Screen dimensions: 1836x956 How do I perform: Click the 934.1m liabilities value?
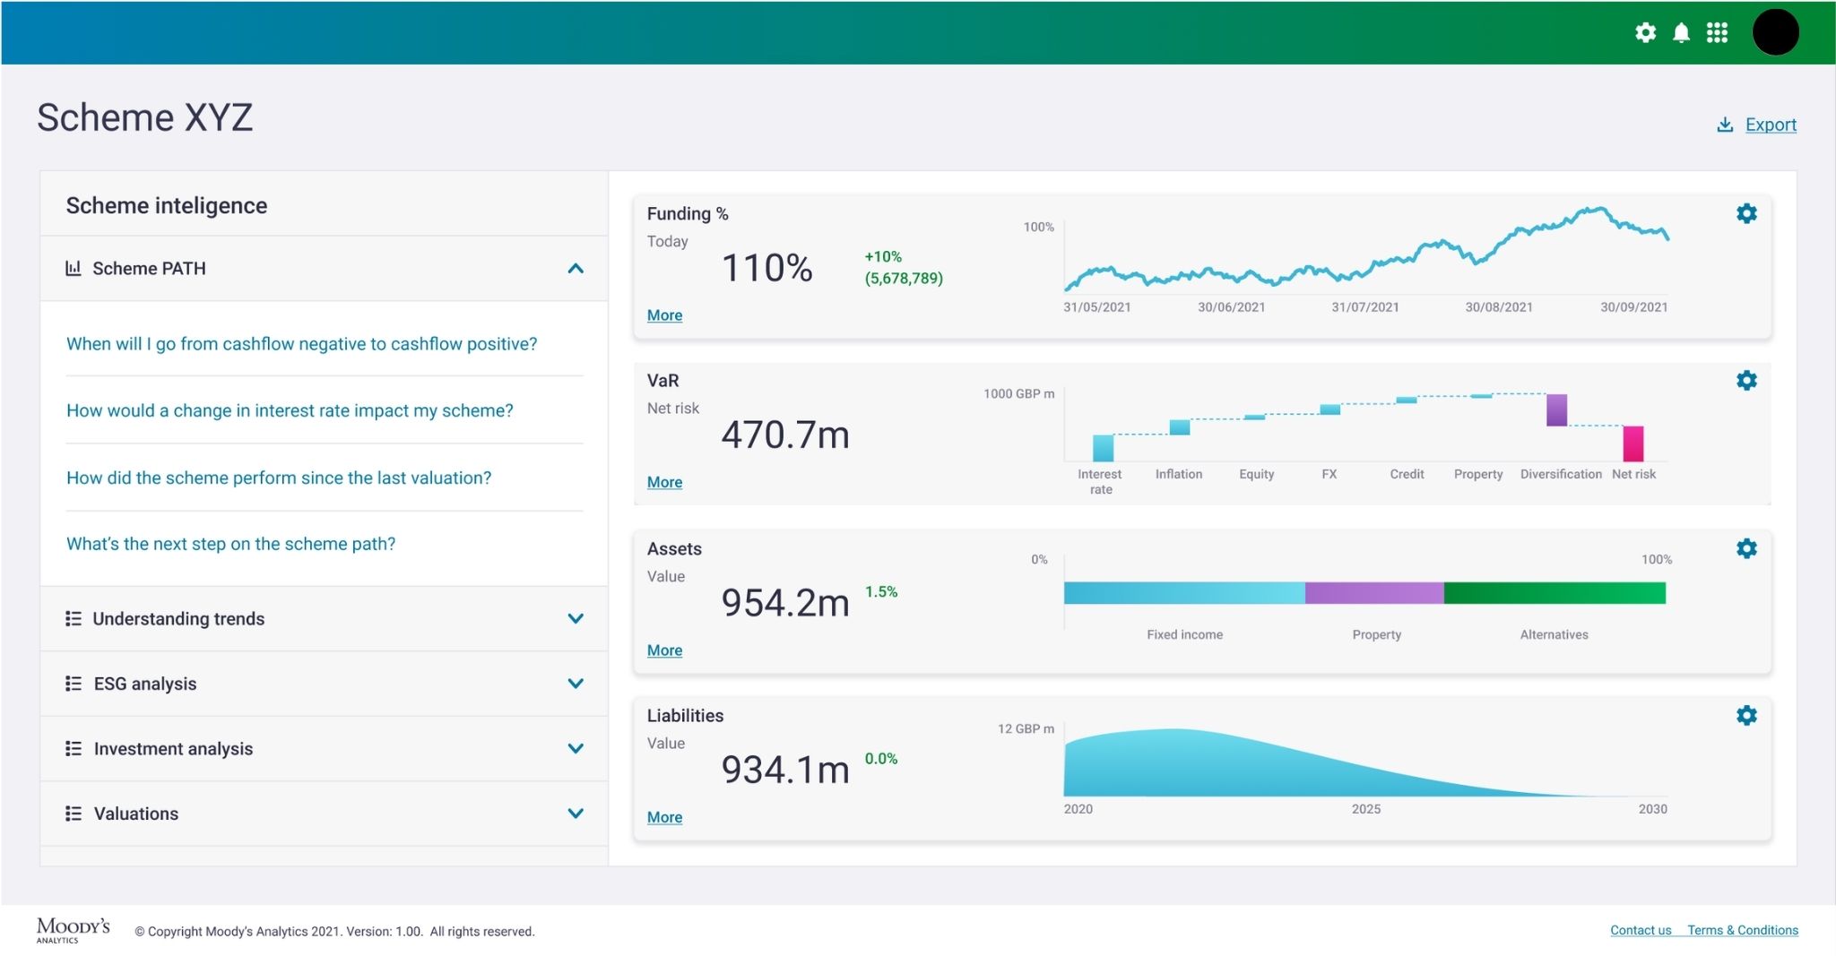click(785, 770)
